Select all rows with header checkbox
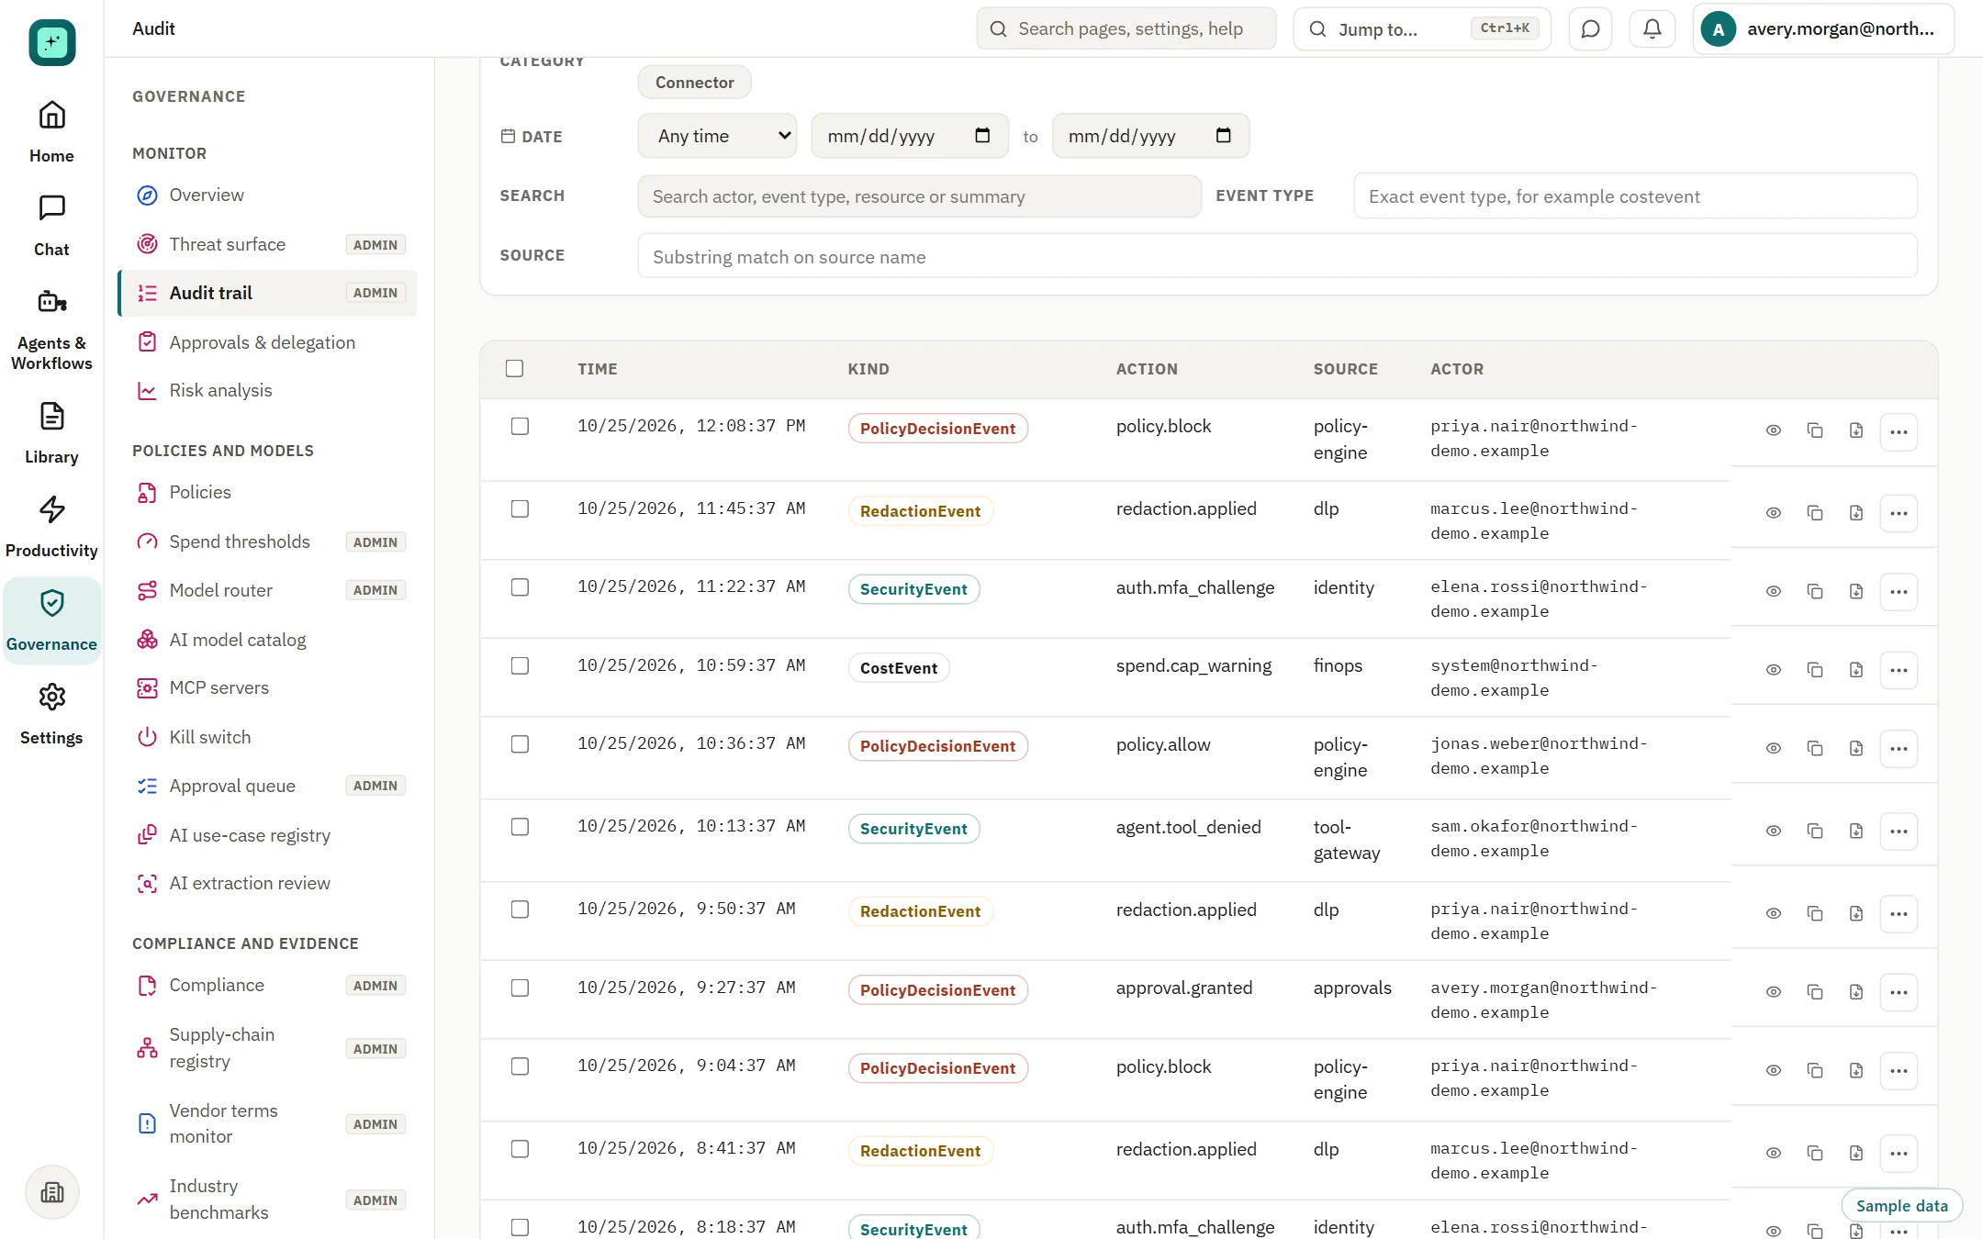This screenshot has height=1239, width=1983. [x=514, y=368]
